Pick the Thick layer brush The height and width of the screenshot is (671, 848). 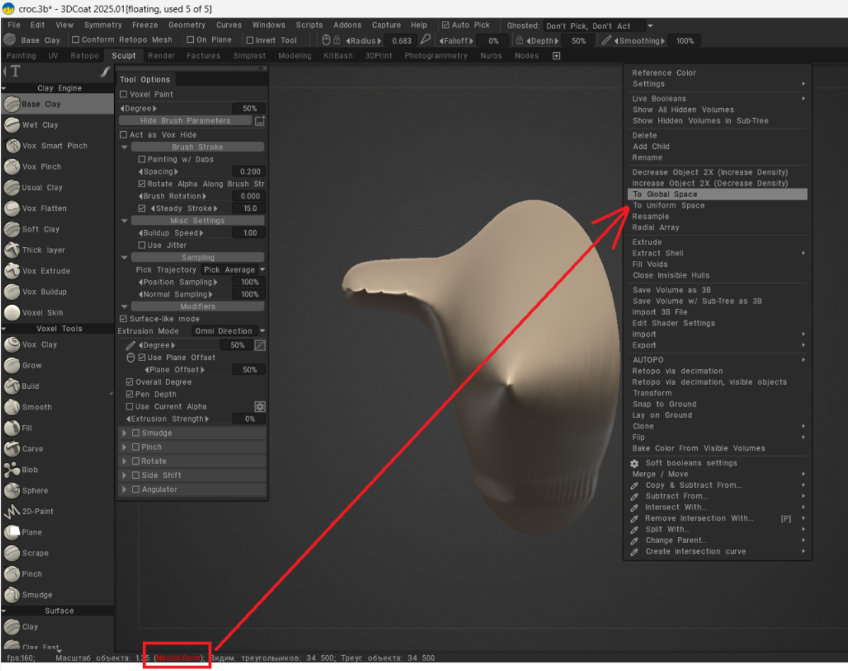tap(43, 250)
